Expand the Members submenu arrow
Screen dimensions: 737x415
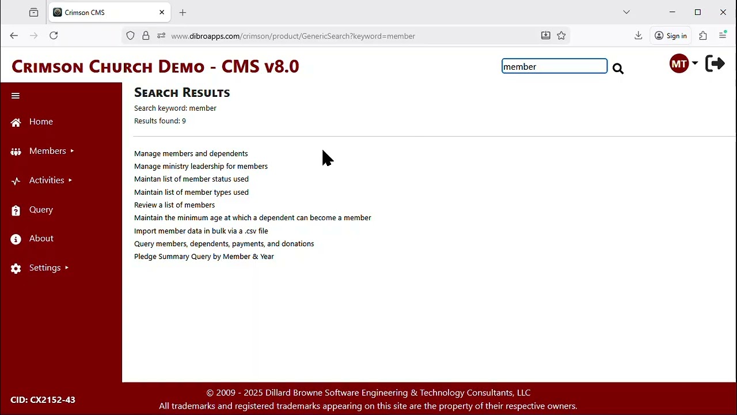72,151
